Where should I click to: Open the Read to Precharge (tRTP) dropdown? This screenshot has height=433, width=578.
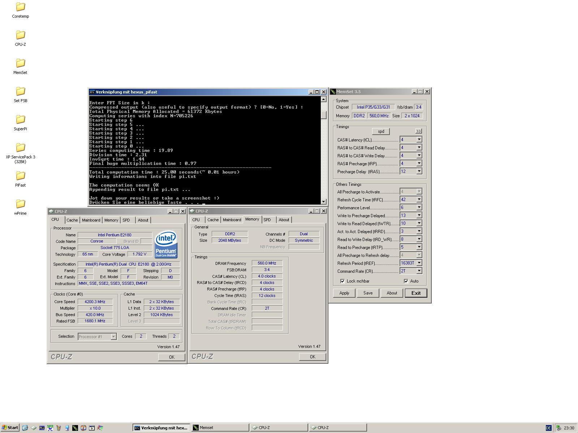pyautogui.click(x=419, y=247)
